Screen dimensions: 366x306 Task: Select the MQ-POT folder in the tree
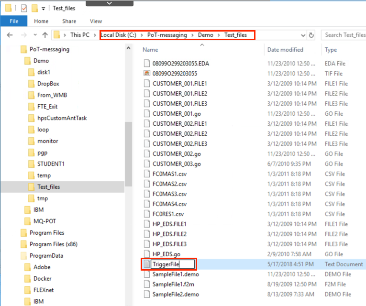(x=44, y=221)
